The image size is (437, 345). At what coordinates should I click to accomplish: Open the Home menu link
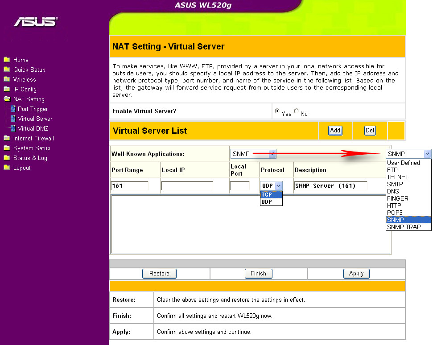point(21,60)
